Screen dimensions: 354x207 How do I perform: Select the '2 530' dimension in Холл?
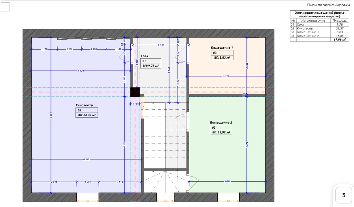click(x=161, y=45)
